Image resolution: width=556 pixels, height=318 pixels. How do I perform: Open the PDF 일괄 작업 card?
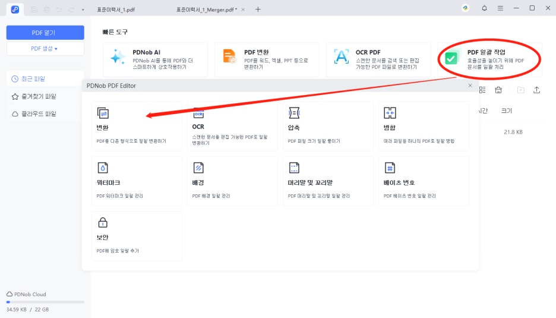point(490,59)
